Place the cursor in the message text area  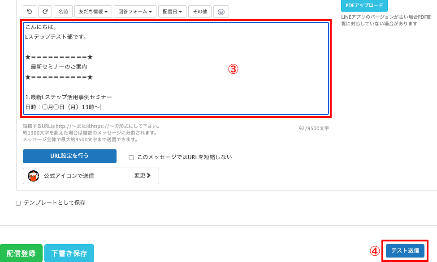[175, 67]
